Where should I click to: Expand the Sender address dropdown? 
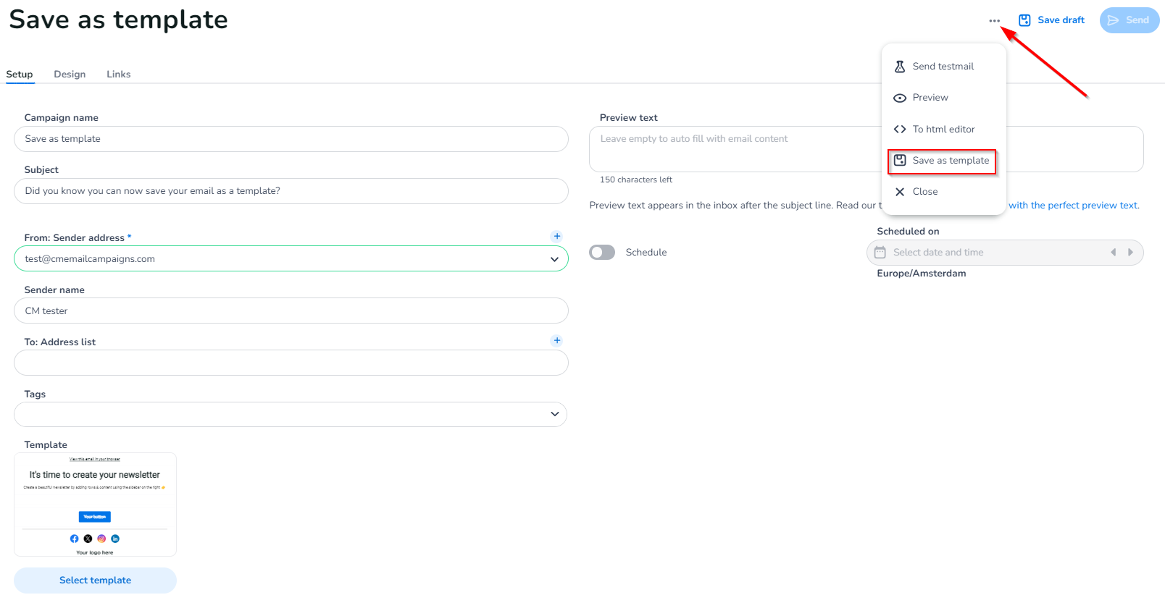(x=554, y=259)
